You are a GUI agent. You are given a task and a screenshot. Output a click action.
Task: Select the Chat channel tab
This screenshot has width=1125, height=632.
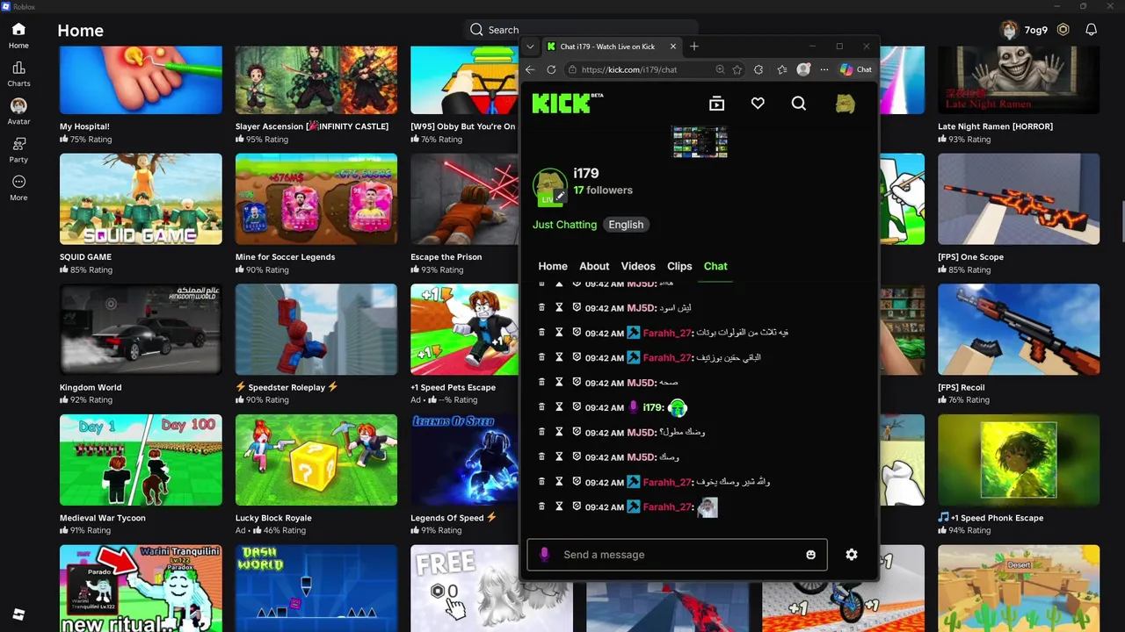(715, 266)
